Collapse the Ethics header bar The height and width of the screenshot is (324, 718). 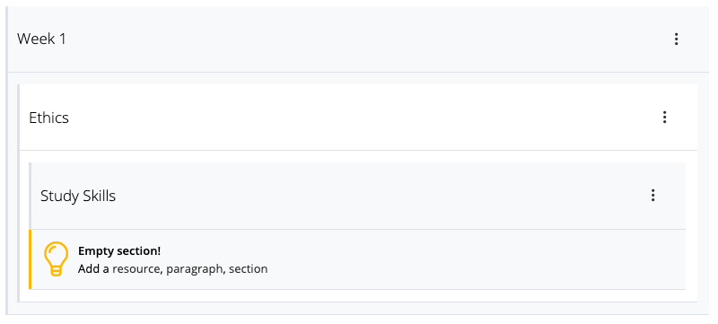click(x=358, y=118)
